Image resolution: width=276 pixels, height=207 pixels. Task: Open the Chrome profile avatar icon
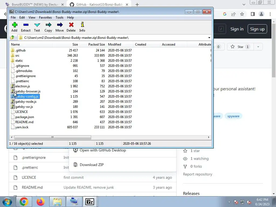point(261,14)
